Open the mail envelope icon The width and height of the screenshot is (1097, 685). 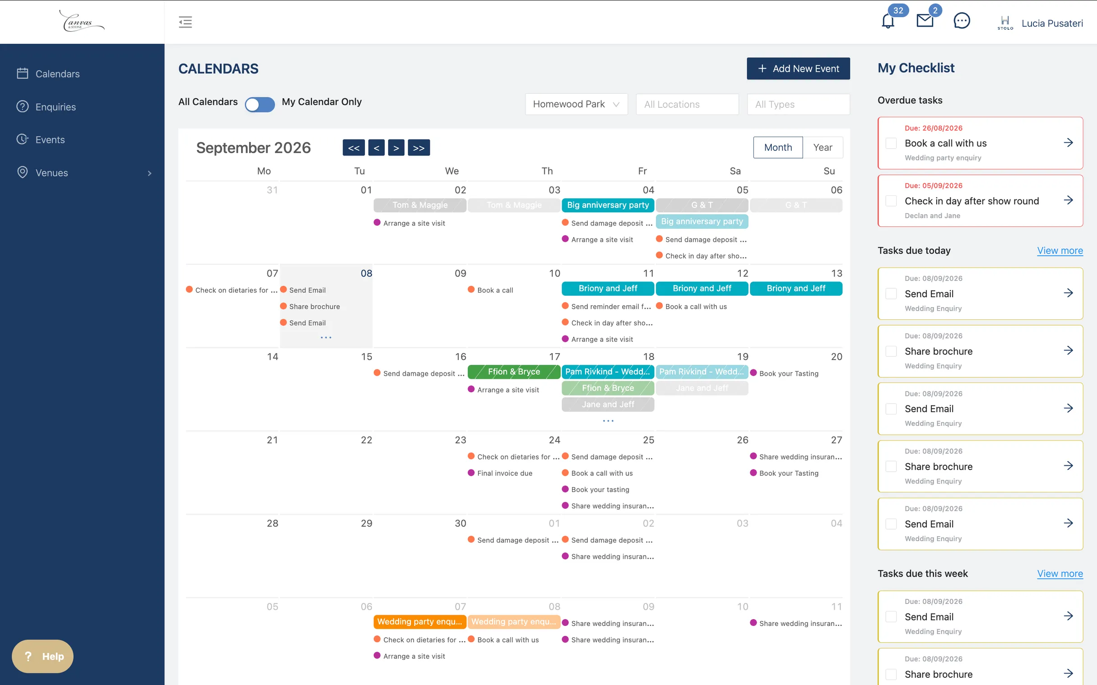[925, 21]
